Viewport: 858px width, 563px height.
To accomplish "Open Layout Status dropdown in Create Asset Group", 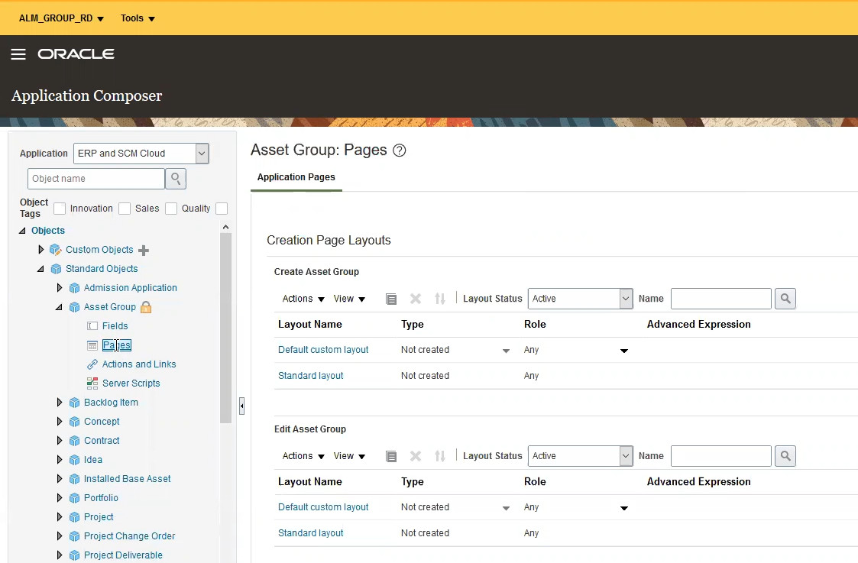I will [x=626, y=299].
